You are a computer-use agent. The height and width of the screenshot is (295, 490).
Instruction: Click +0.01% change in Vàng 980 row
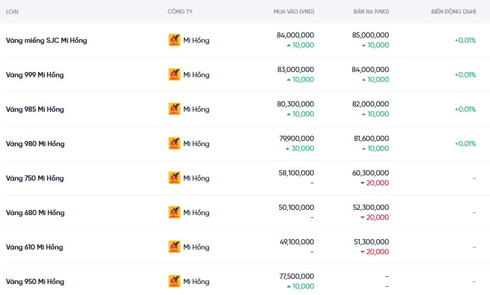pos(465,144)
